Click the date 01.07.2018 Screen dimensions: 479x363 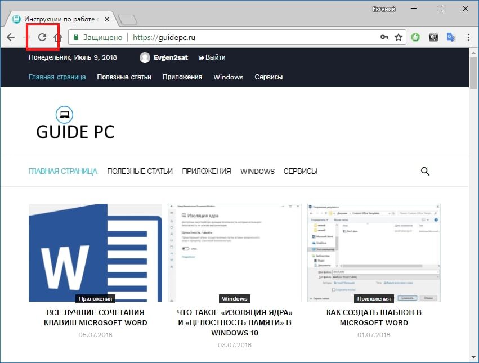tap(374, 335)
